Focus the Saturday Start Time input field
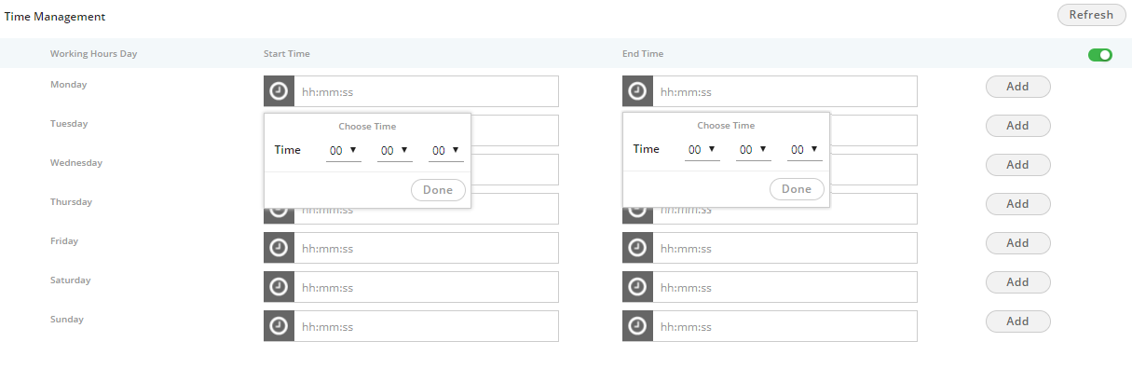The height and width of the screenshot is (369, 1132). click(426, 287)
